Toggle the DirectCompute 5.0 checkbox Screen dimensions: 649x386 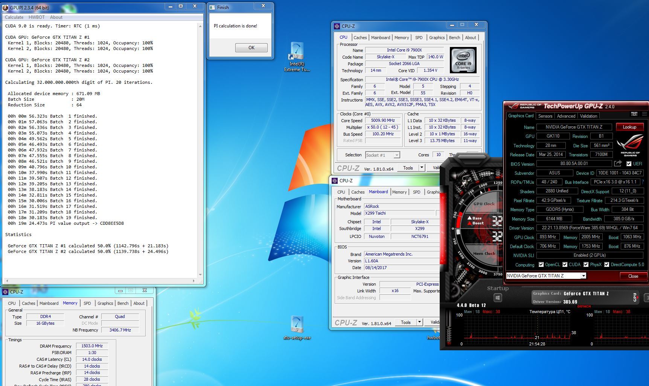click(x=606, y=265)
